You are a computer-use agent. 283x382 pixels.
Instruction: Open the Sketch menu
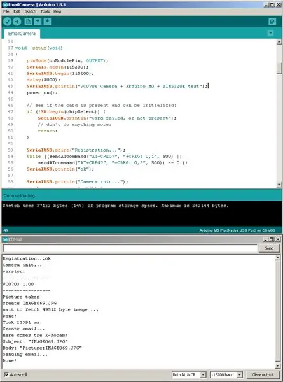coord(30,11)
